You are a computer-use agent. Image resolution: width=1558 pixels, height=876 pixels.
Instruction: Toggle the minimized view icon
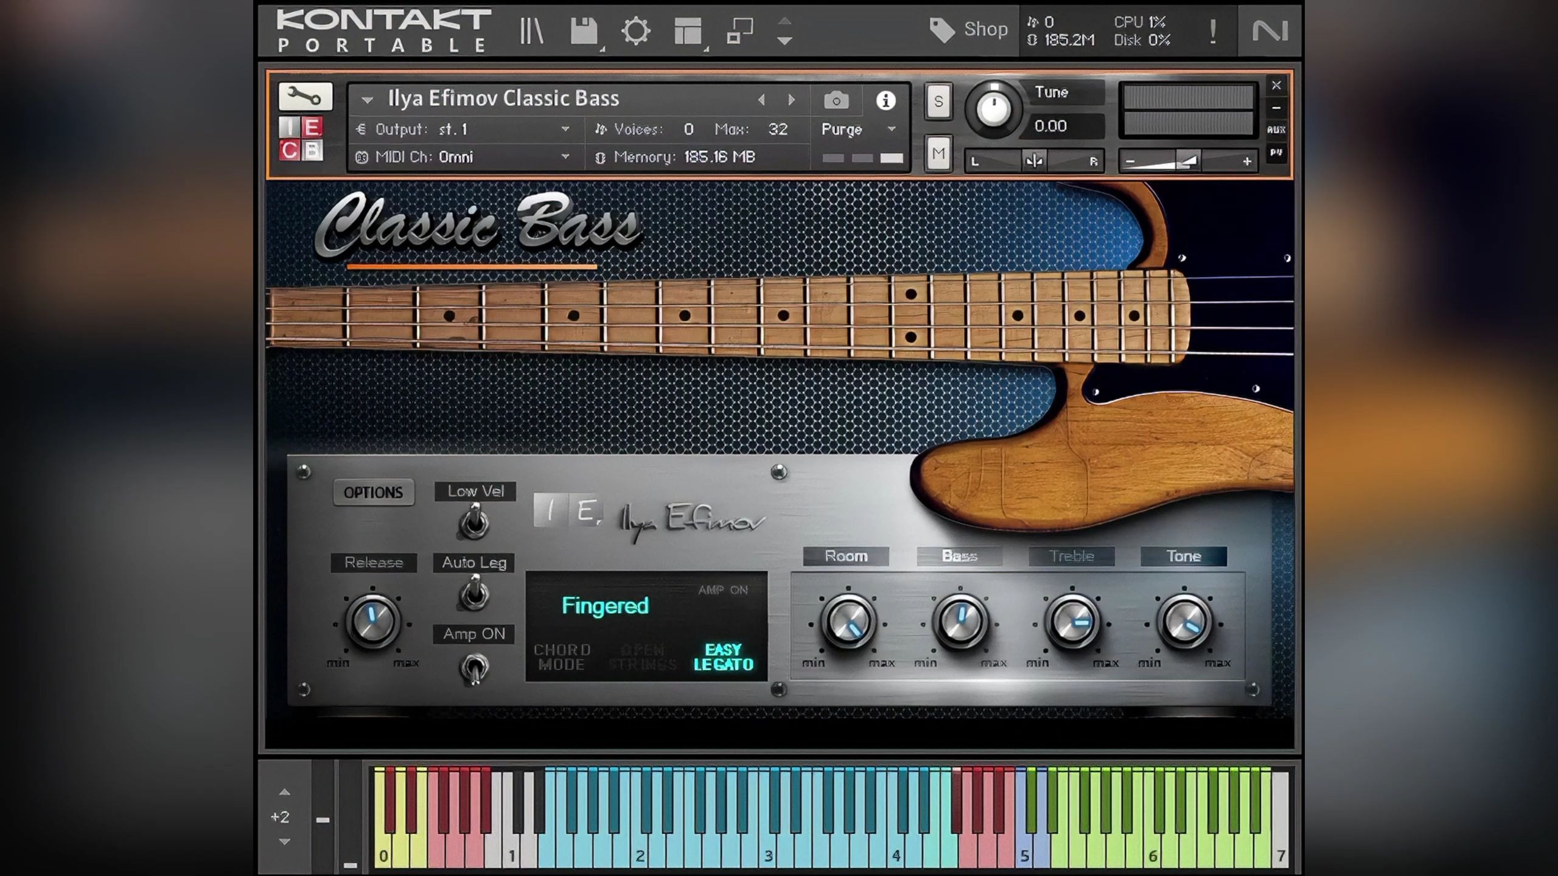pos(740,30)
